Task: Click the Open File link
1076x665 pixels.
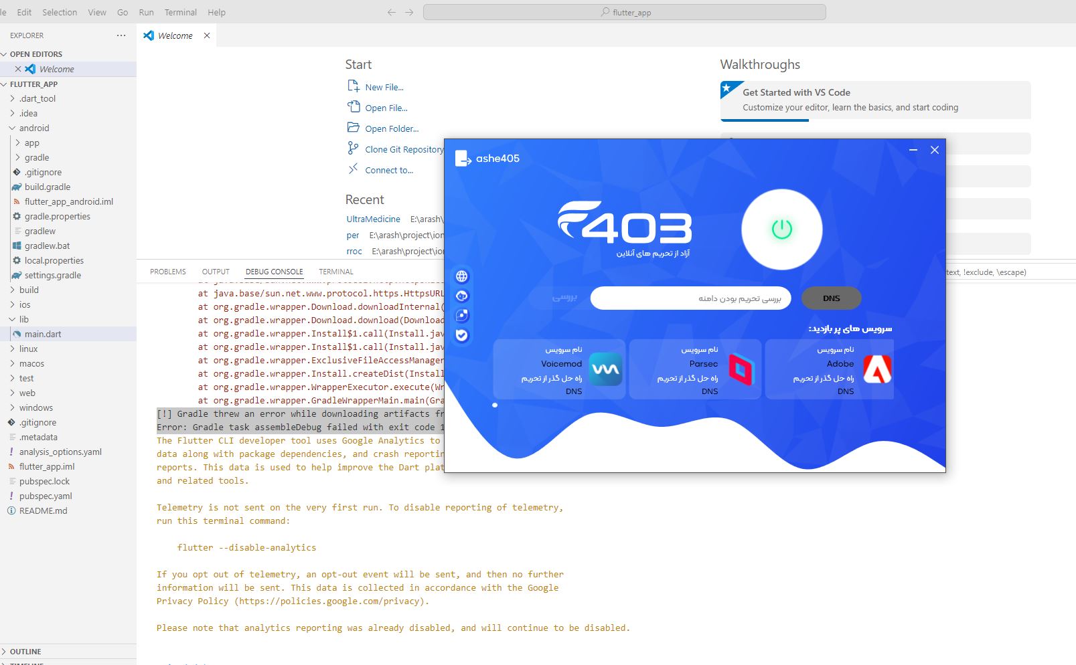Action: coord(386,108)
